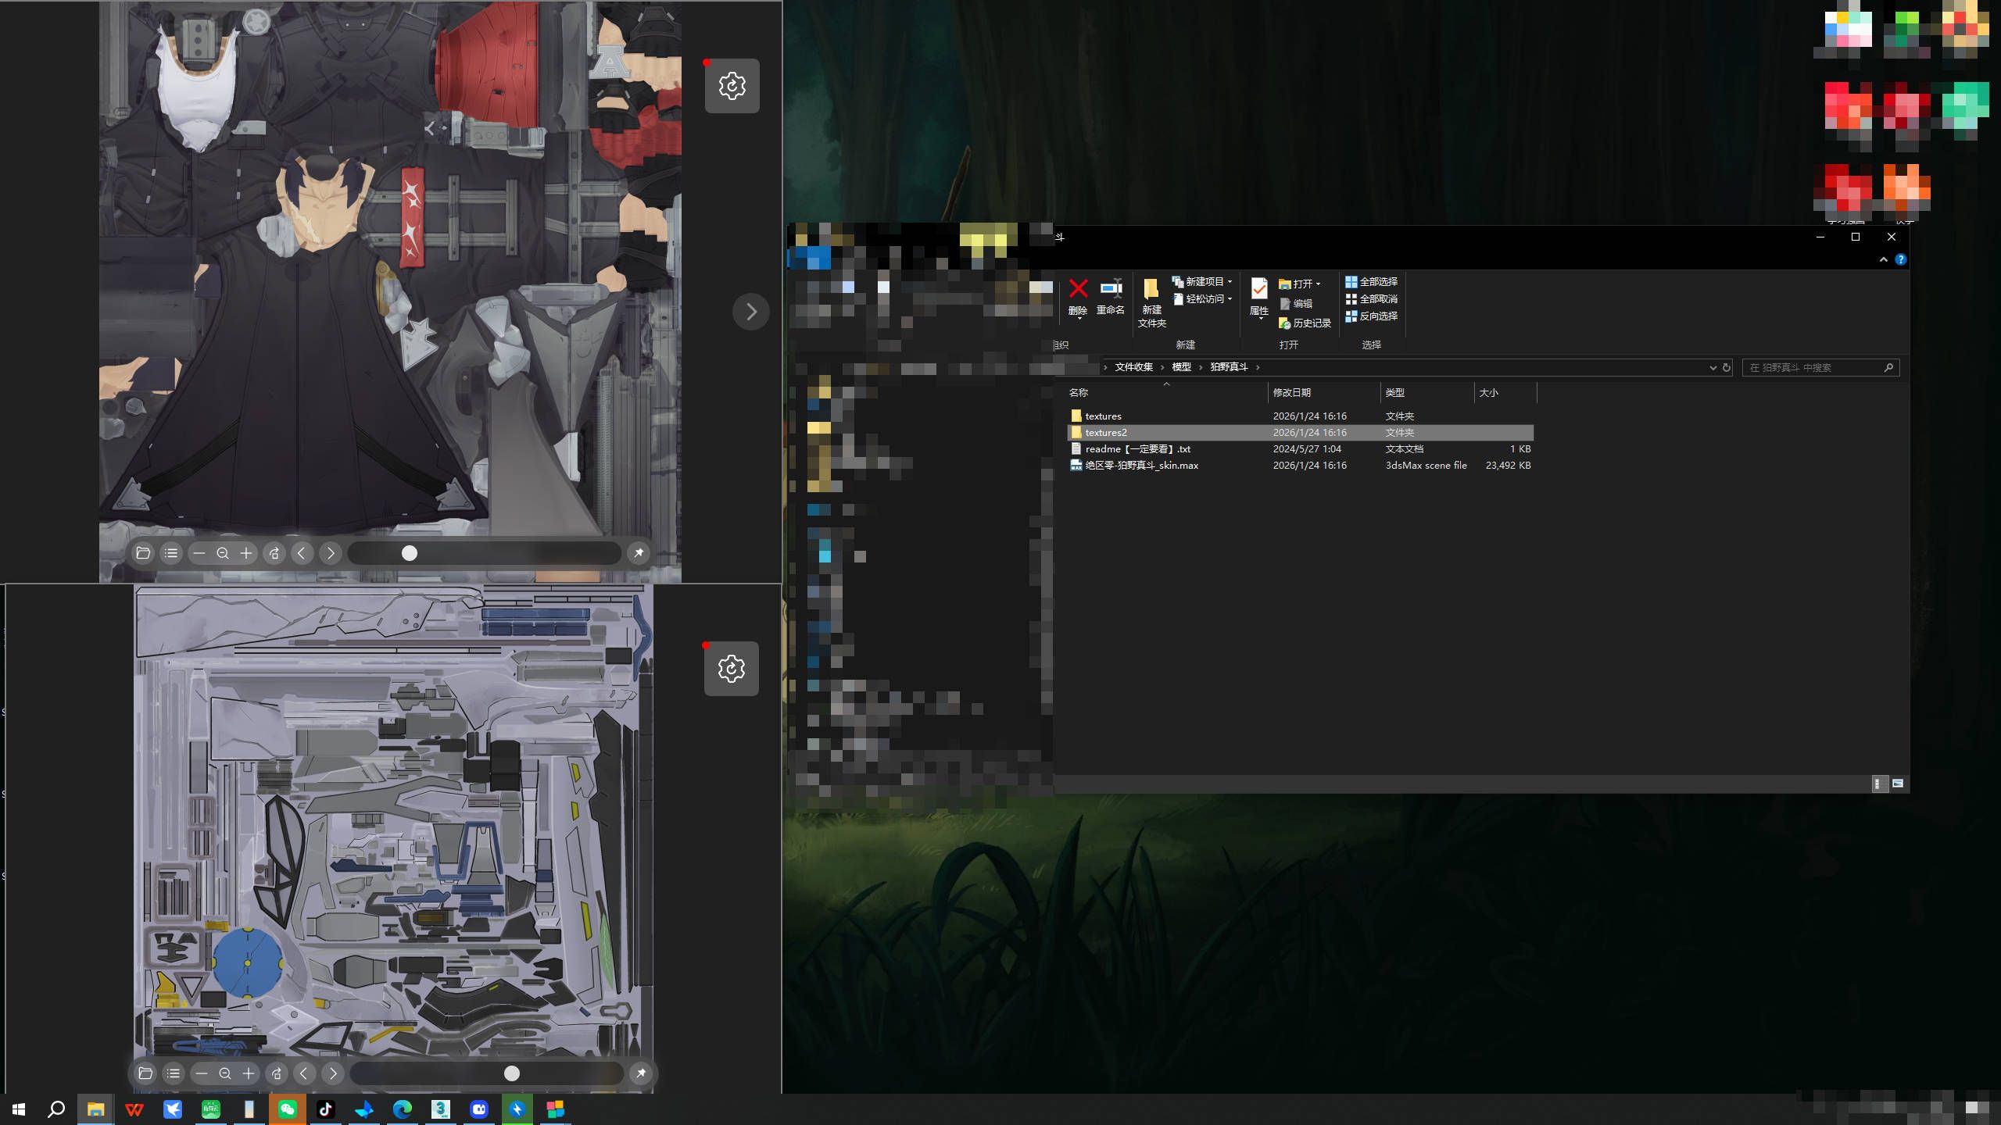Open the 打开 dropdown arrow in ribbon

point(1318,284)
